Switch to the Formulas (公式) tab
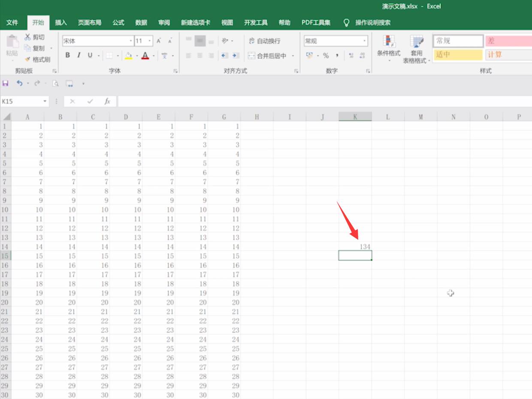This screenshot has height=399, width=532. (118, 23)
